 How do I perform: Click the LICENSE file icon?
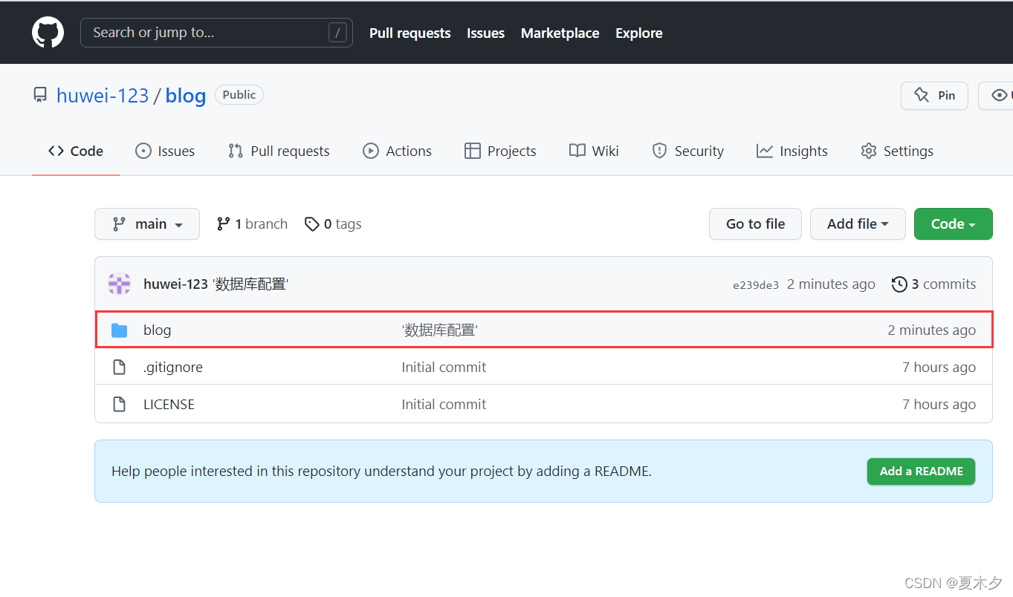[119, 404]
